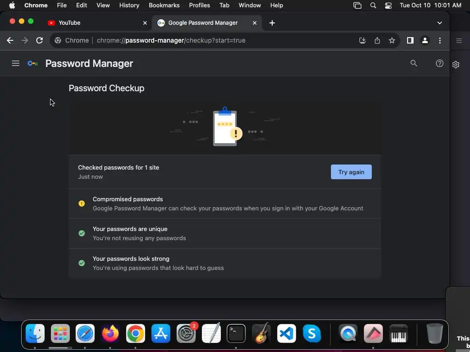
Task: Click the green check beside unique passwords
Action: pyautogui.click(x=82, y=233)
